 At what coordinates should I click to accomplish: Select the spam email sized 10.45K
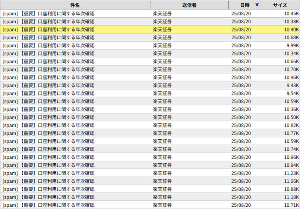tap(150, 13)
